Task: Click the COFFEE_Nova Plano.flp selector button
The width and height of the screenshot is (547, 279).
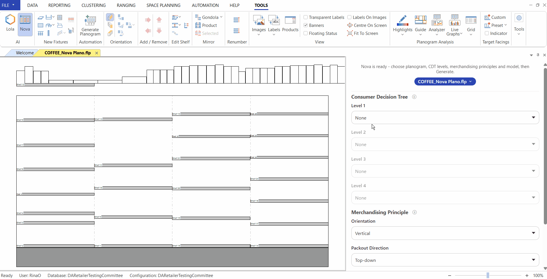Action: point(445,82)
